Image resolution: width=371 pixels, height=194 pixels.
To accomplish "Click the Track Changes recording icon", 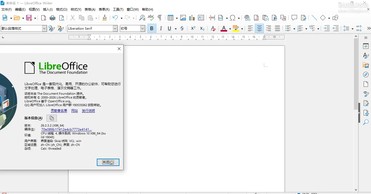I will [x=304, y=18].
